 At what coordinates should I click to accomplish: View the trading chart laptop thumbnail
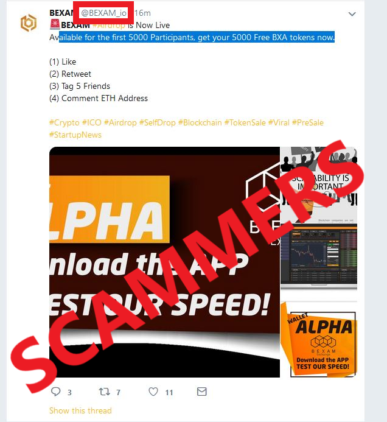(319, 256)
